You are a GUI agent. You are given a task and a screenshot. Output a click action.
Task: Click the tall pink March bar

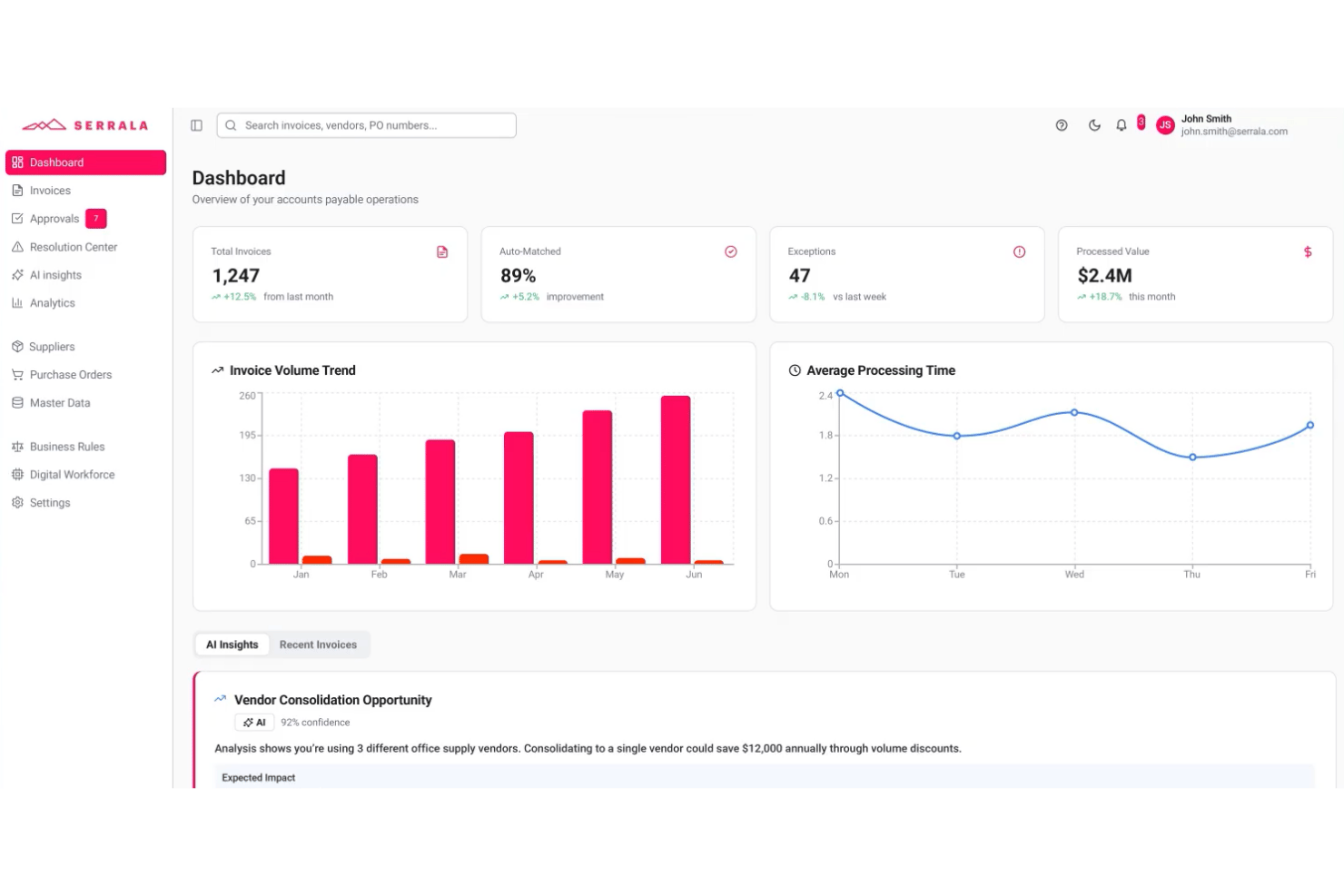[x=440, y=502]
